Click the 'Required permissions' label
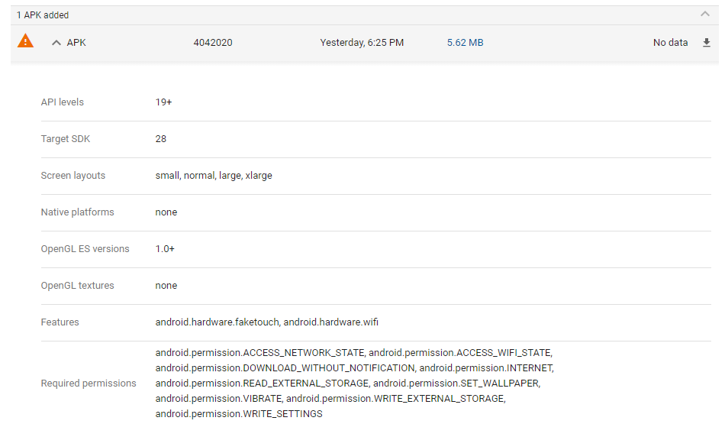Viewport: 725px width, 424px height. pos(89,384)
